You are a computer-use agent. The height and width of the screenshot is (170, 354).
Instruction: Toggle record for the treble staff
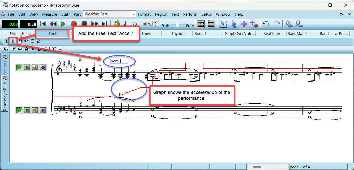click(x=19, y=67)
